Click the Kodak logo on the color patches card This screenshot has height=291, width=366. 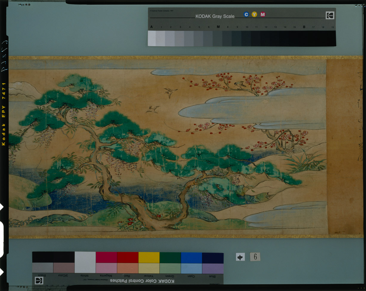39,280
